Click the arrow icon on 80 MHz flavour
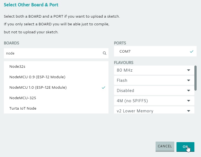This screenshot has width=201, height=157. [x=188, y=70]
